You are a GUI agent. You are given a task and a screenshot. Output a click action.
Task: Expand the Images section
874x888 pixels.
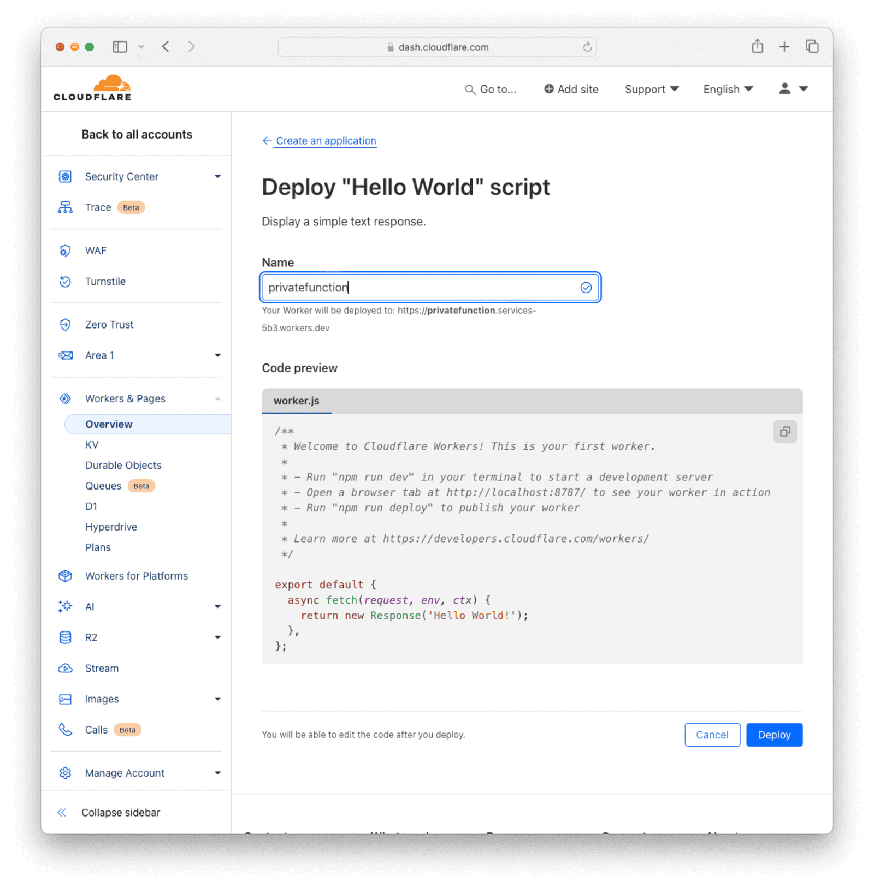[217, 699]
